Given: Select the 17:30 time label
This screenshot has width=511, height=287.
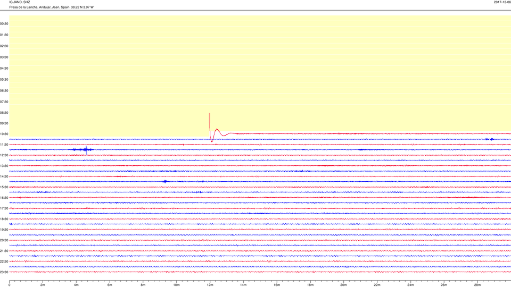Looking at the screenshot, I should pyautogui.click(x=4, y=208).
